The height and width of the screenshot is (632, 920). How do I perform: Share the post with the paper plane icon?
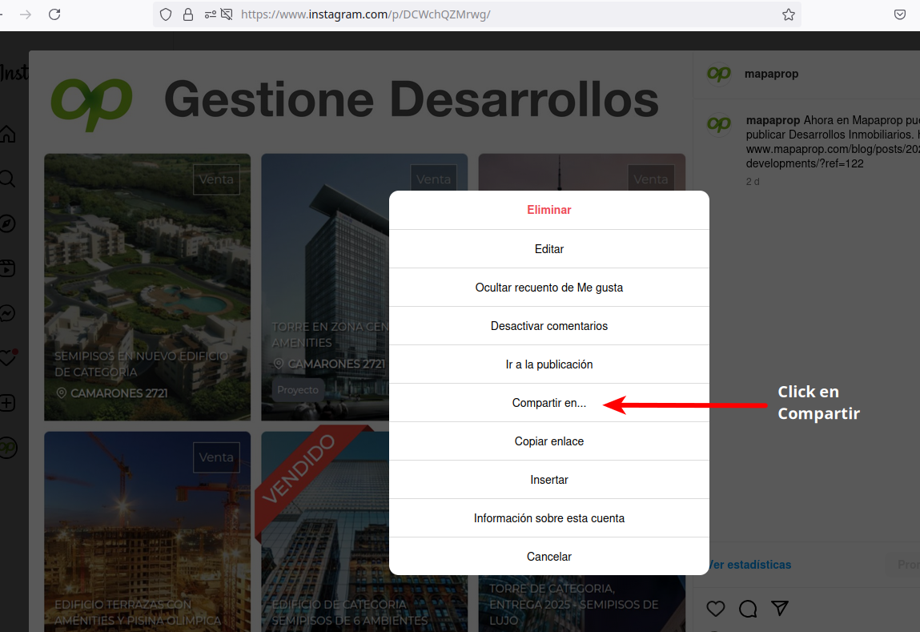[780, 608]
